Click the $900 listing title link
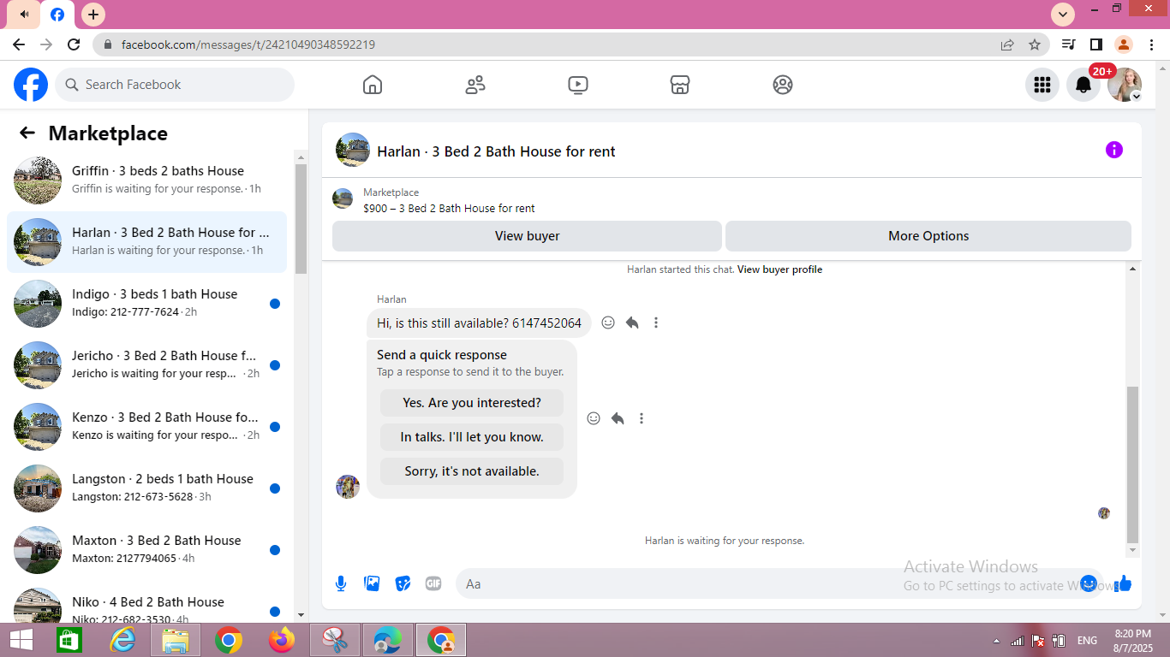 coord(449,208)
